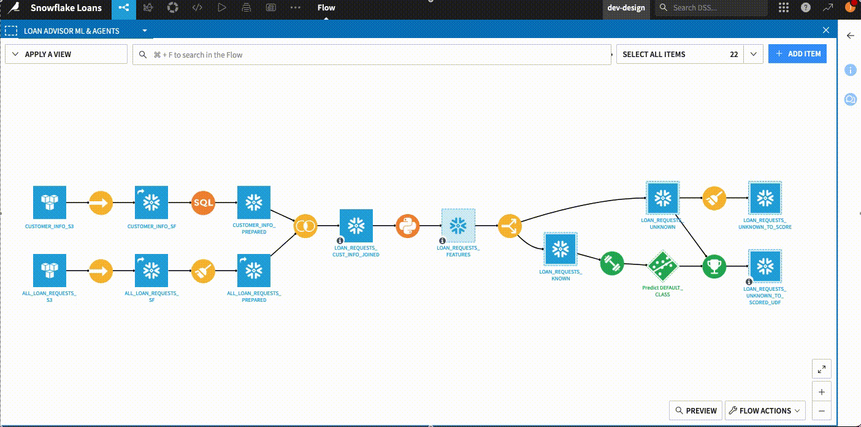Select the join recipe node
Image resolution: width=861 pixels, height=427 pixels.
point(305,226)
